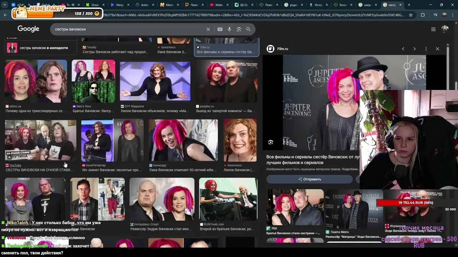Open the browser extensions puzzle icon
Screen dimensions: 458x257
pos(423,15)
